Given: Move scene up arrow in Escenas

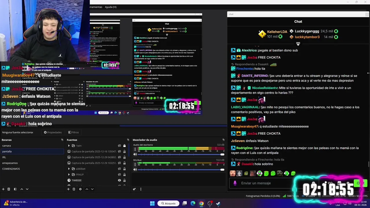Looking at the screenshot, I should pos(22,189).
